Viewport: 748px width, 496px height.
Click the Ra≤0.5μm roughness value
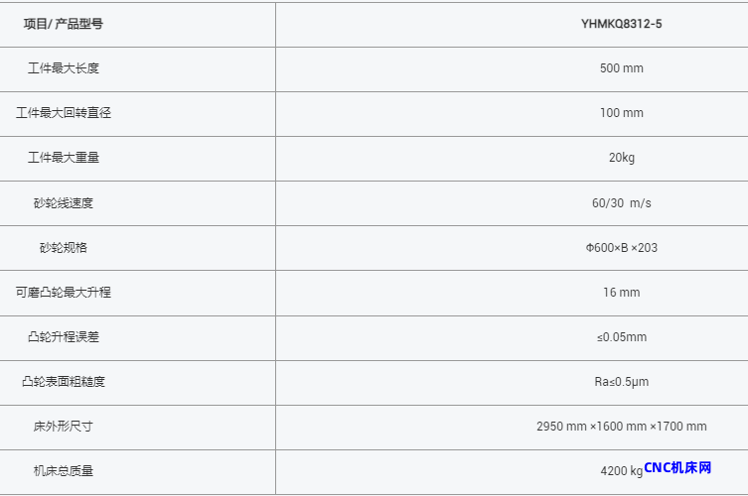[621, 382]
